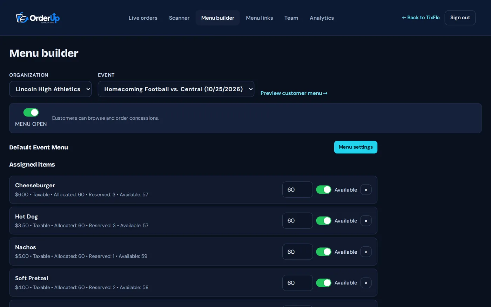Click the '$5.00 • Taxable' Nachos details line

click(81, 256)
